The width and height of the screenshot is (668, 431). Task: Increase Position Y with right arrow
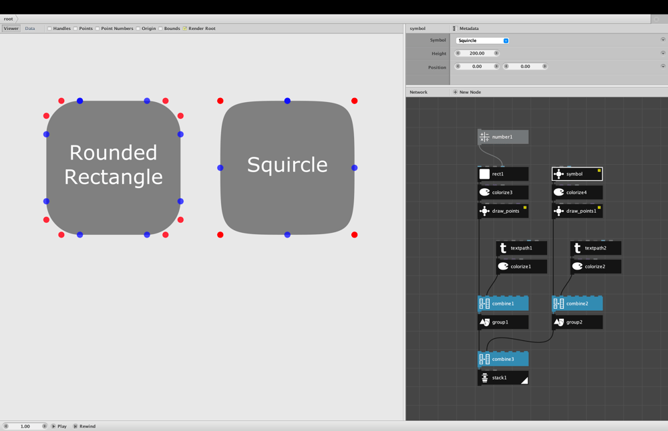click(x=544, y=66)
